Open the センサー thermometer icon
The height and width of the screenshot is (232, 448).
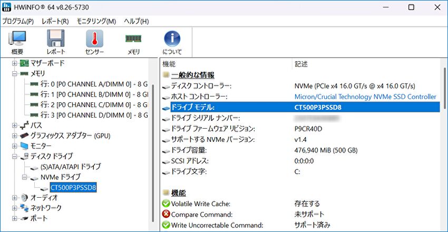(x=94, y=38)
